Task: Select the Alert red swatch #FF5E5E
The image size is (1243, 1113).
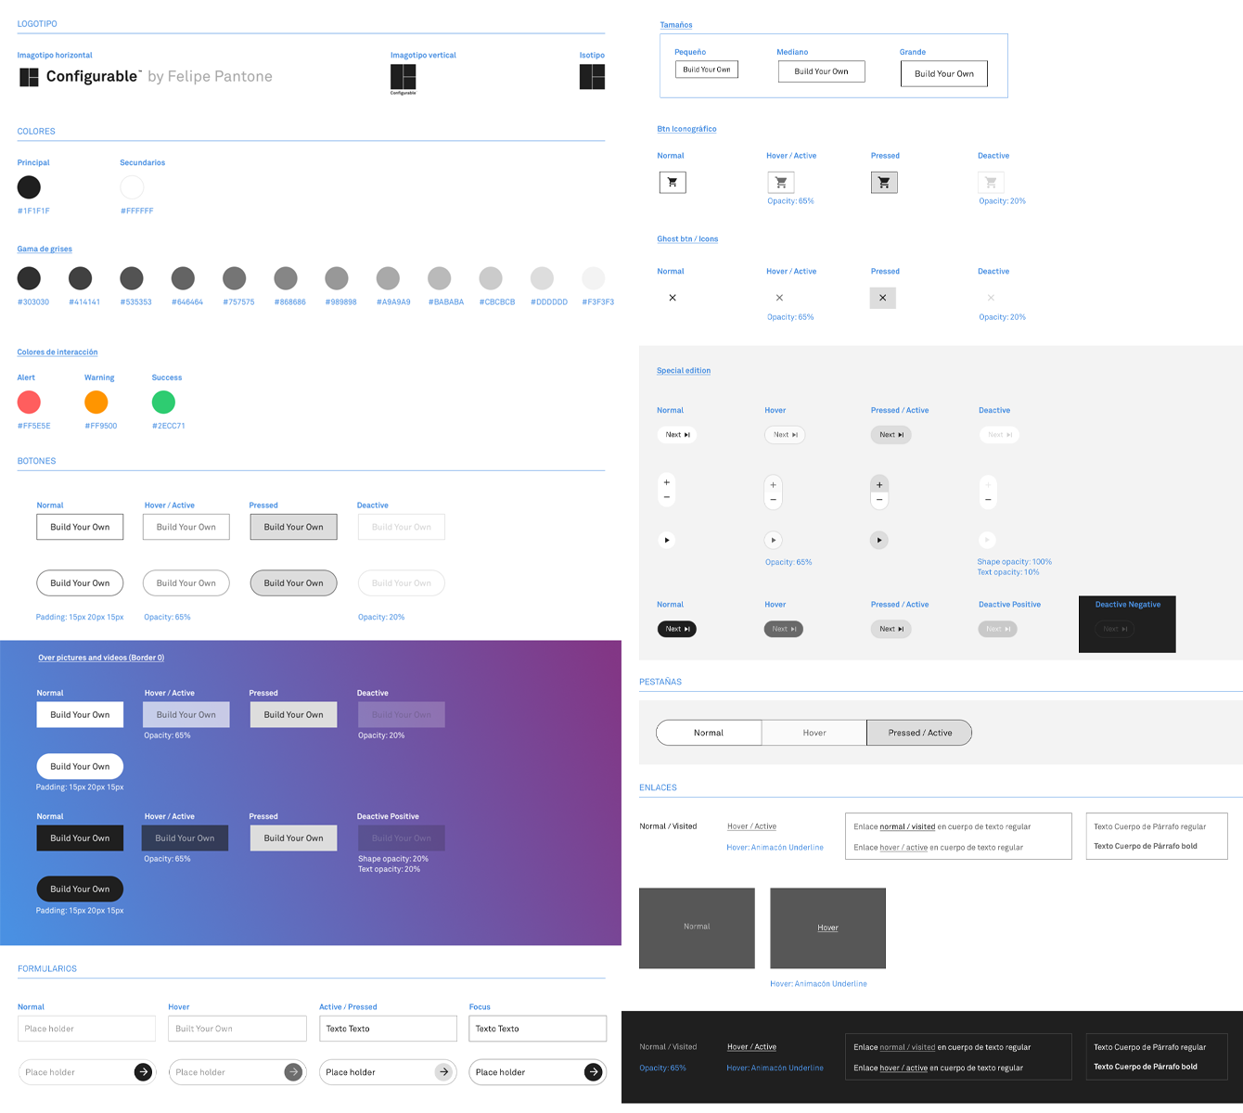Action: point(29,402)
